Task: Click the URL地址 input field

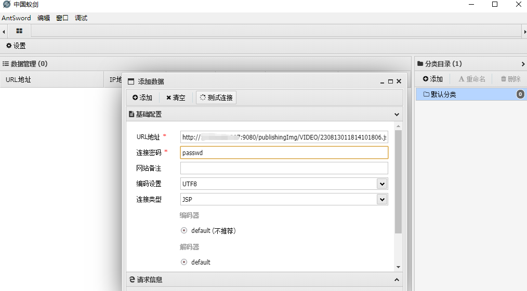Action: pyautogui.click(x=284, y=137)
